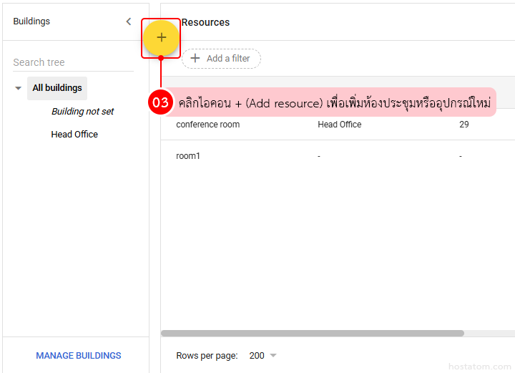Click the horizontal scrollbar under the table
Image resolution: width=515 pixels, height=373 pixels.
[x=313, y=333]
